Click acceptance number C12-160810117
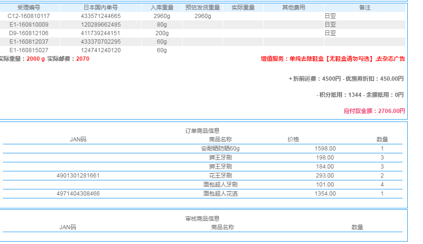Screen dimensions: 423x244 pos(29,16)
